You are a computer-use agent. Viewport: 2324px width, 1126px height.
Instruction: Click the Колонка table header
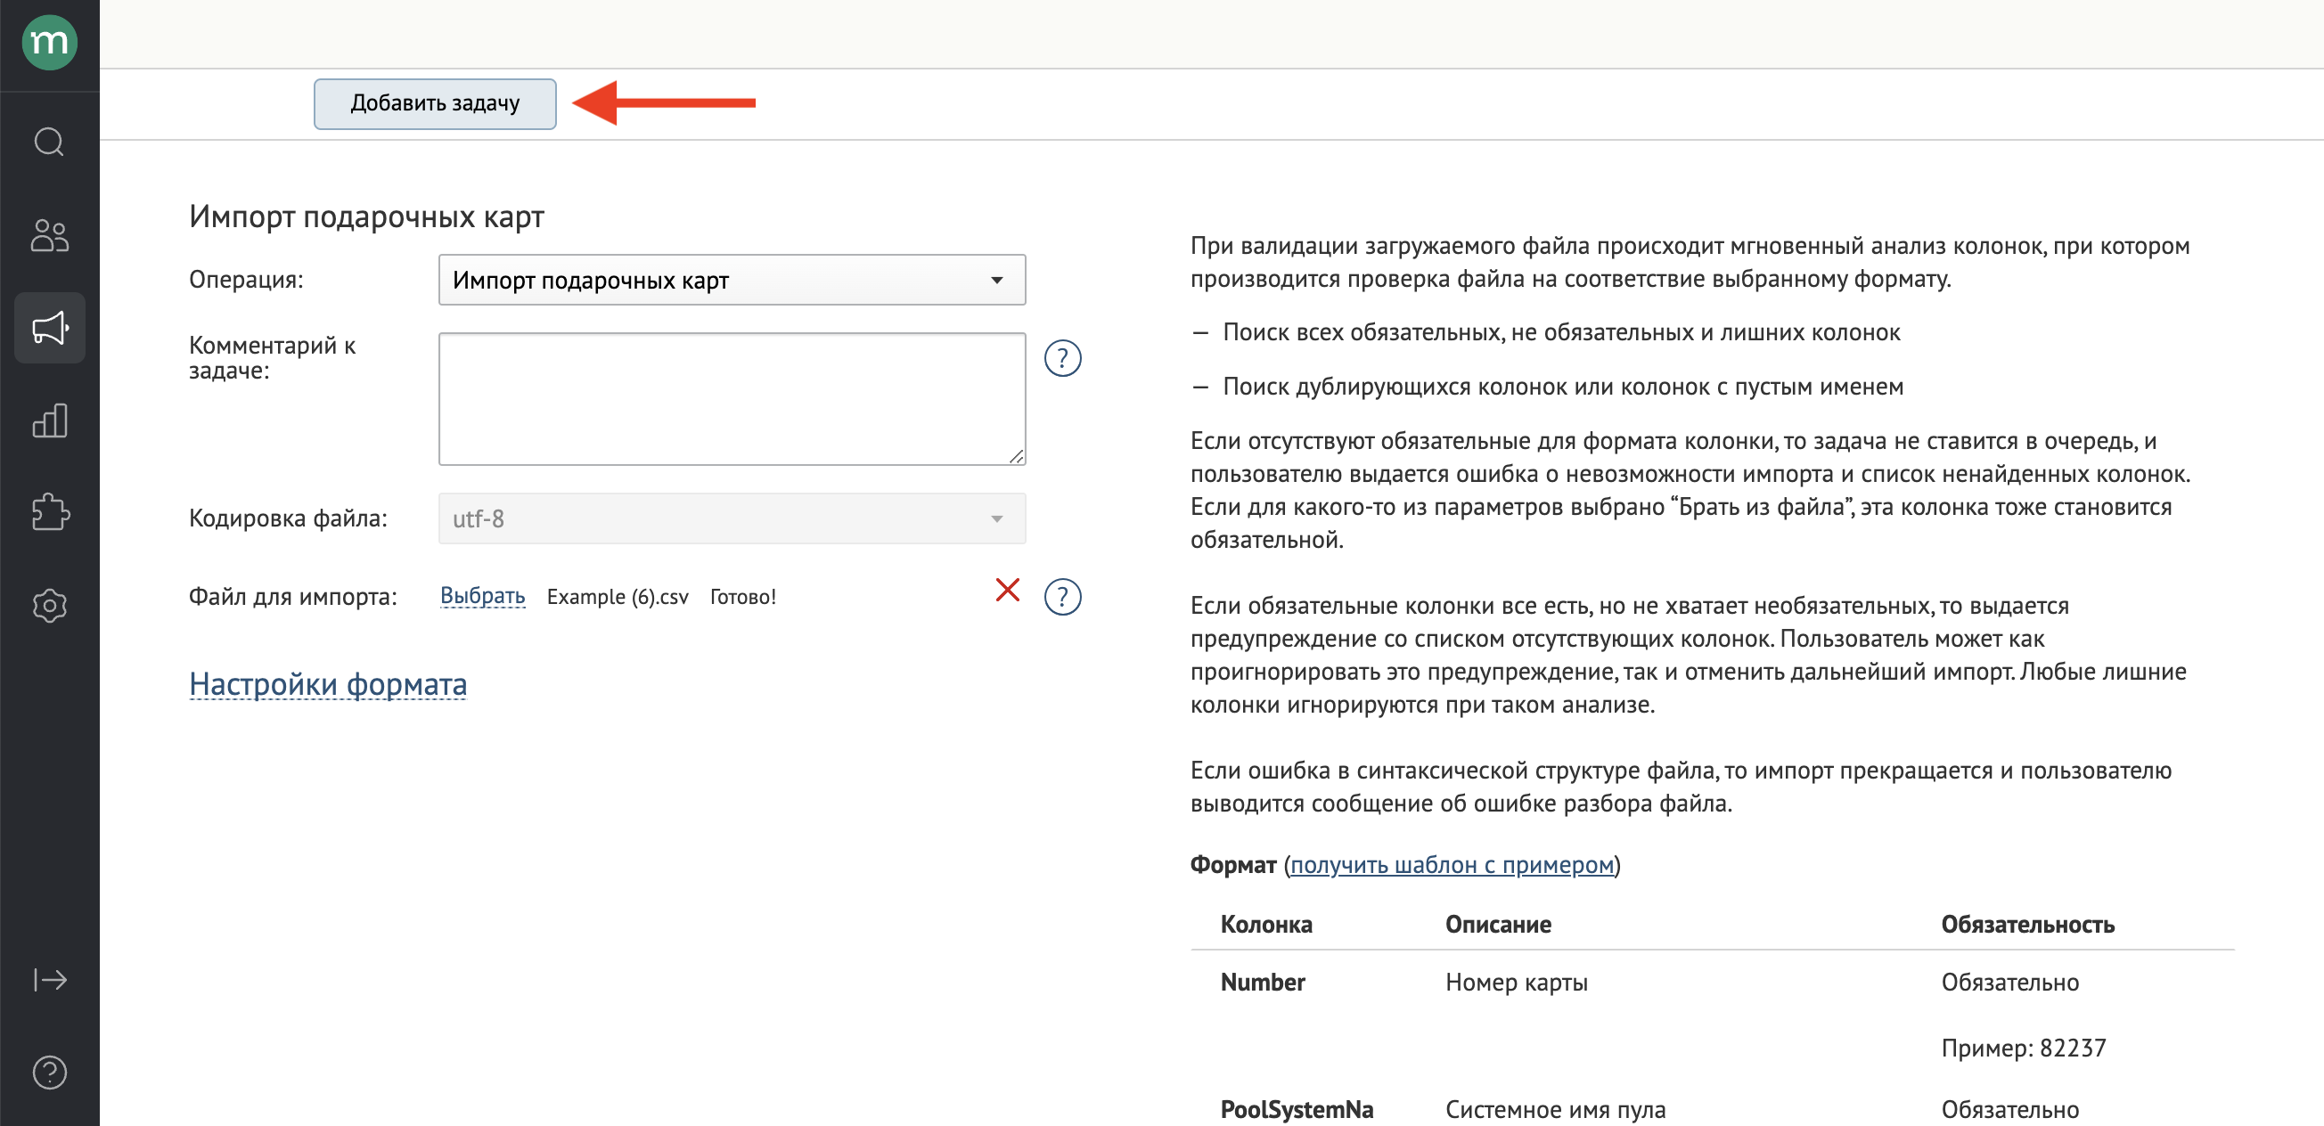pos(1265,924)
